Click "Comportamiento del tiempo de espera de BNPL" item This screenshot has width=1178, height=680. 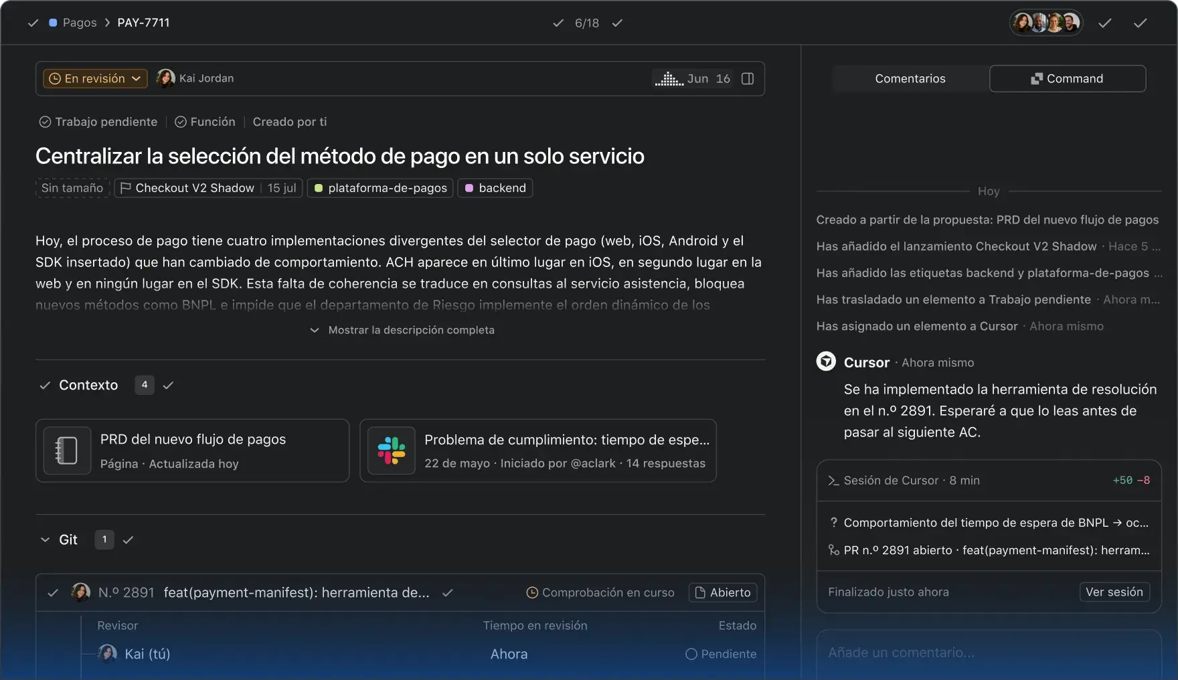989,523
